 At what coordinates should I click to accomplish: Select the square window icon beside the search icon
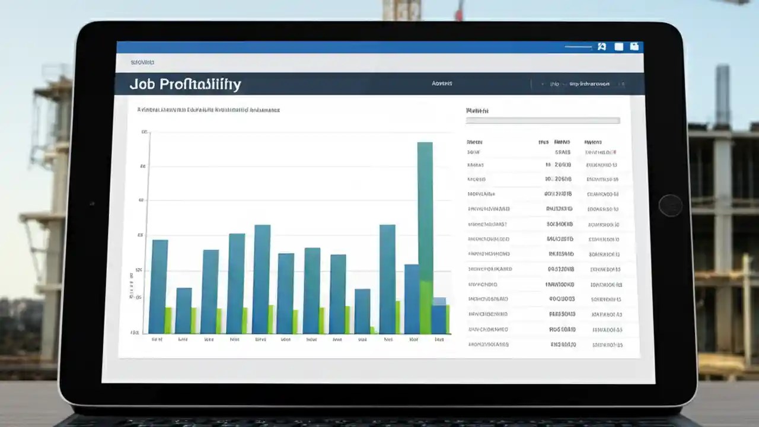tap(618, 46)
